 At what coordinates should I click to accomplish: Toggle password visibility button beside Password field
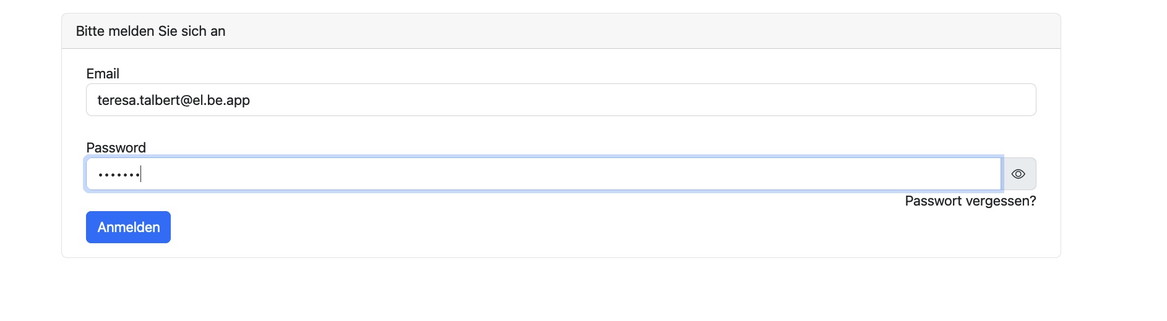[x=1018, y=174]
